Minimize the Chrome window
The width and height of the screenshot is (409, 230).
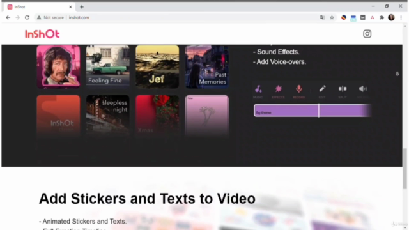[x=373, y=6]
